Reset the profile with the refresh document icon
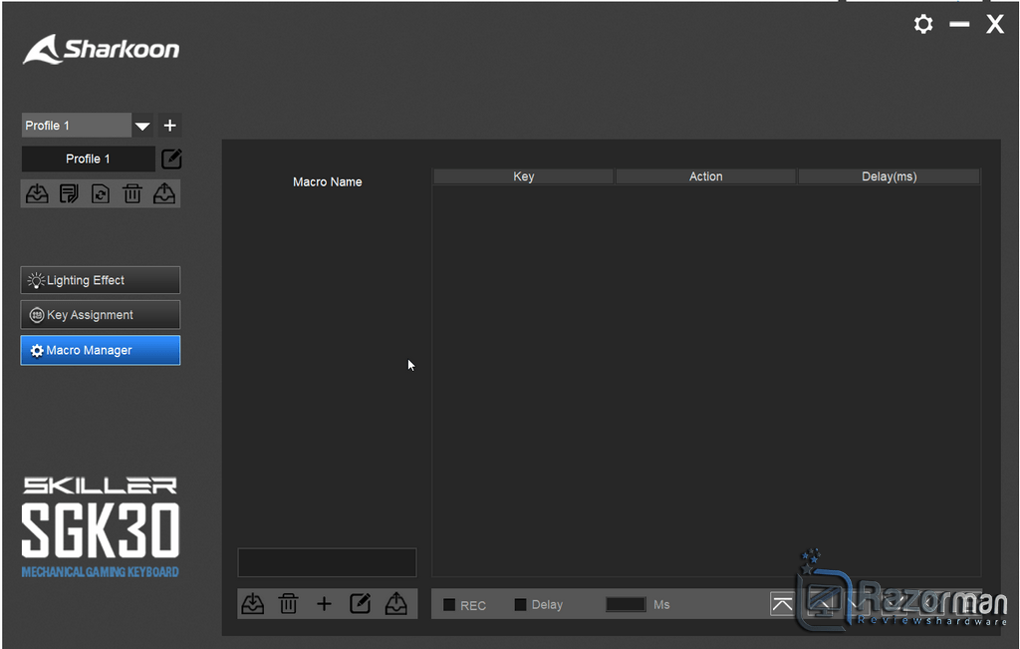Image resolution: width=1020 pixels, height=649 pixels. 101,194
